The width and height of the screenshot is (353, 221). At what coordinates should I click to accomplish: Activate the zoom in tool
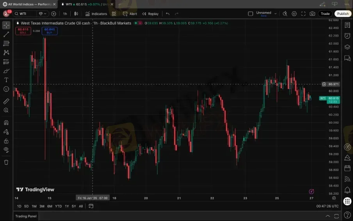coord(6,110)
